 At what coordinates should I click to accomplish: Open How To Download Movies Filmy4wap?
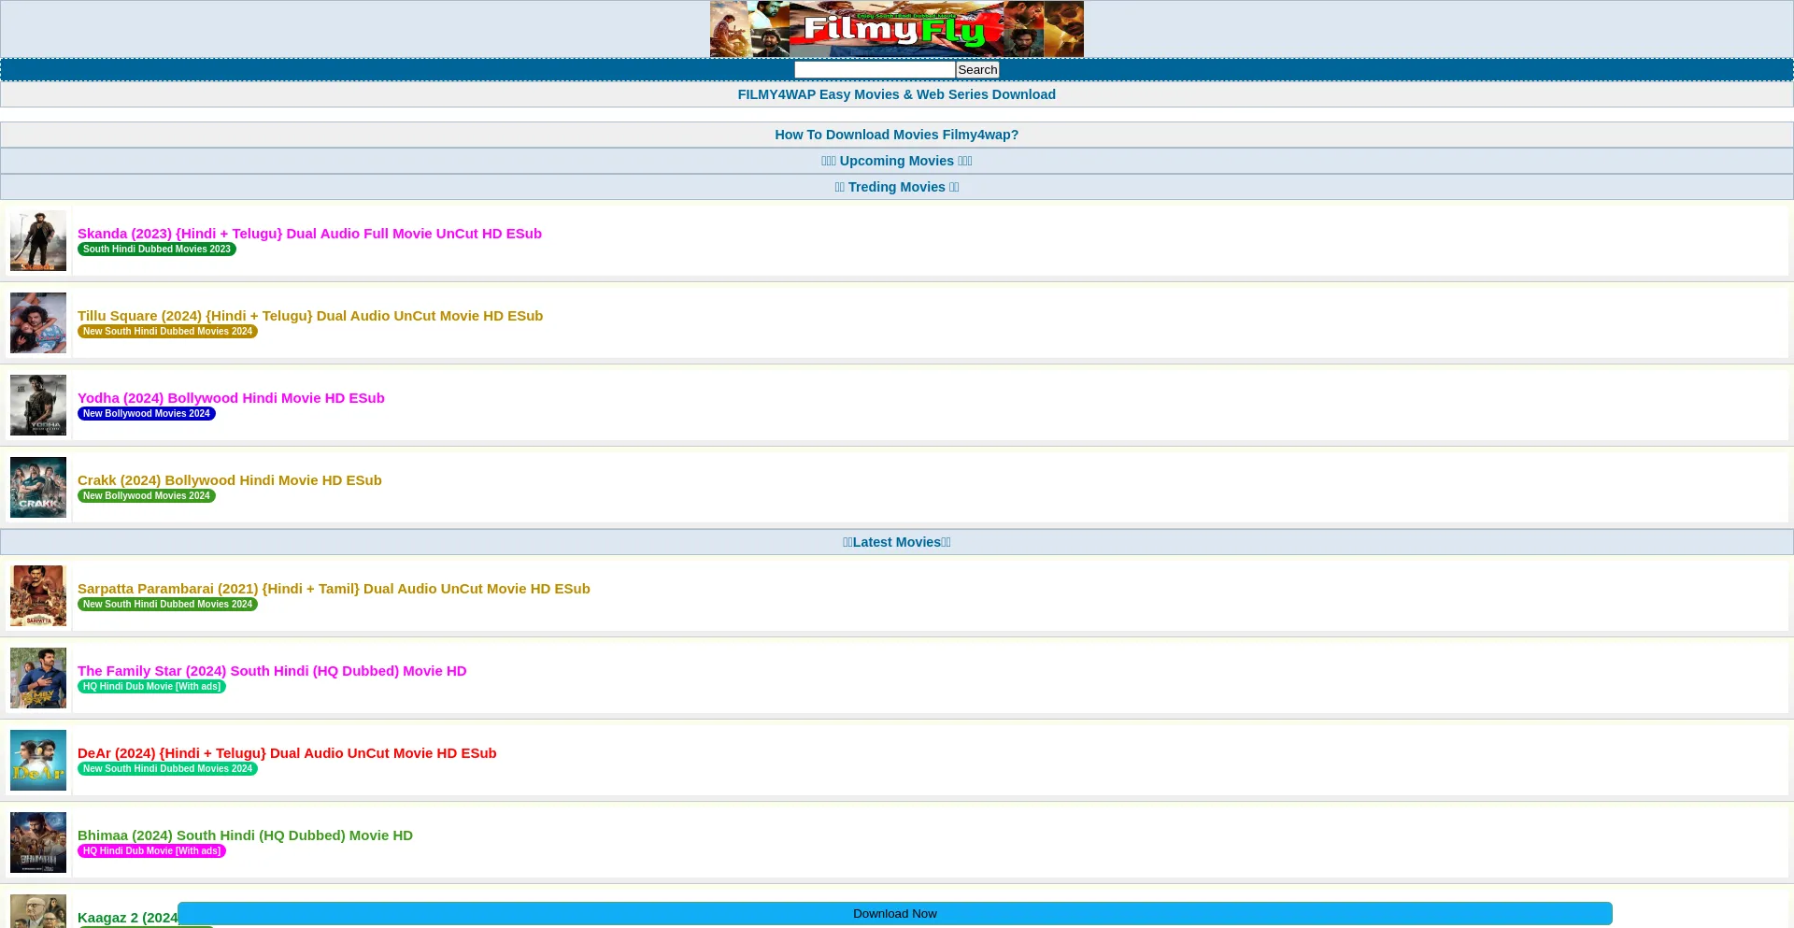tap(896, 135)
